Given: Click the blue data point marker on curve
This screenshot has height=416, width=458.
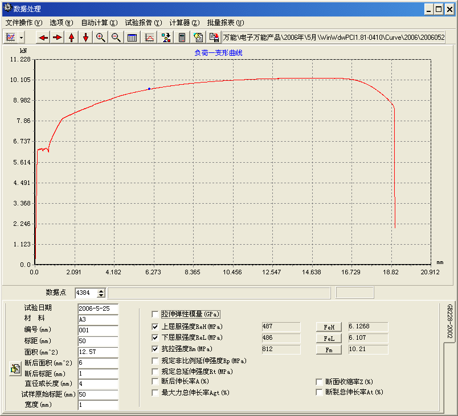Looking at the screenshot, I should click(x=149, y=89).
